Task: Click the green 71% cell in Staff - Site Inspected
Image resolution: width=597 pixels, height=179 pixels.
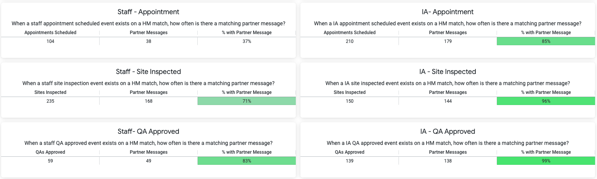Action: 247,101
